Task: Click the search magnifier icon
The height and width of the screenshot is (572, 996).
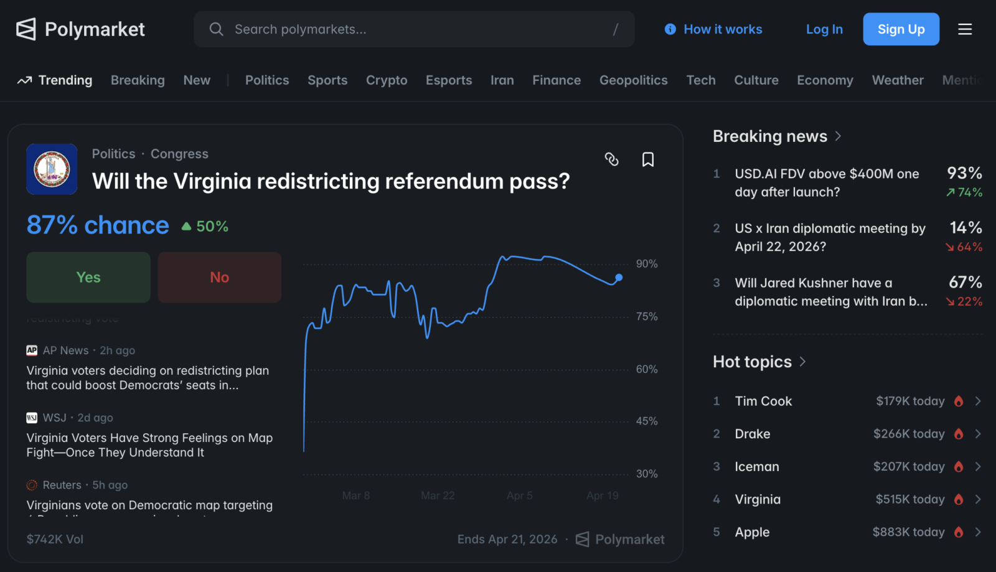Action: click(216, 29)
